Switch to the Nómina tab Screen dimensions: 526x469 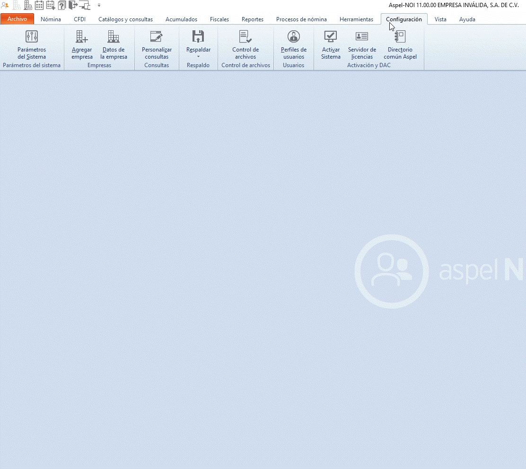51,19
